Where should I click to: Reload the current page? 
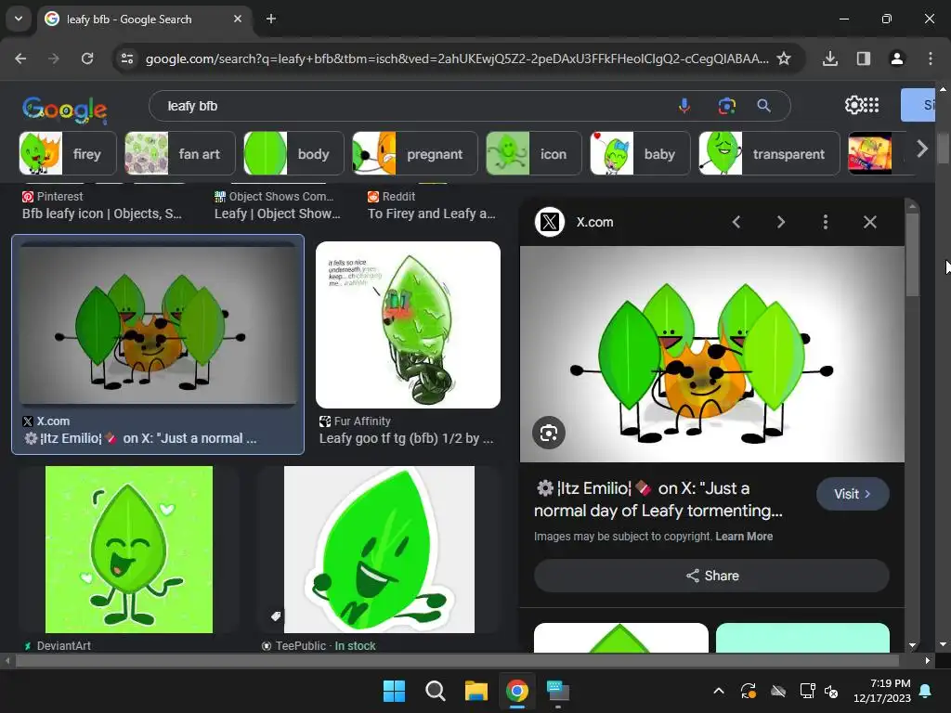87,58
